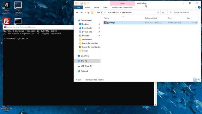Switch to Large icons view layout icon
The image size is (202, 114).
coord(199,79)
